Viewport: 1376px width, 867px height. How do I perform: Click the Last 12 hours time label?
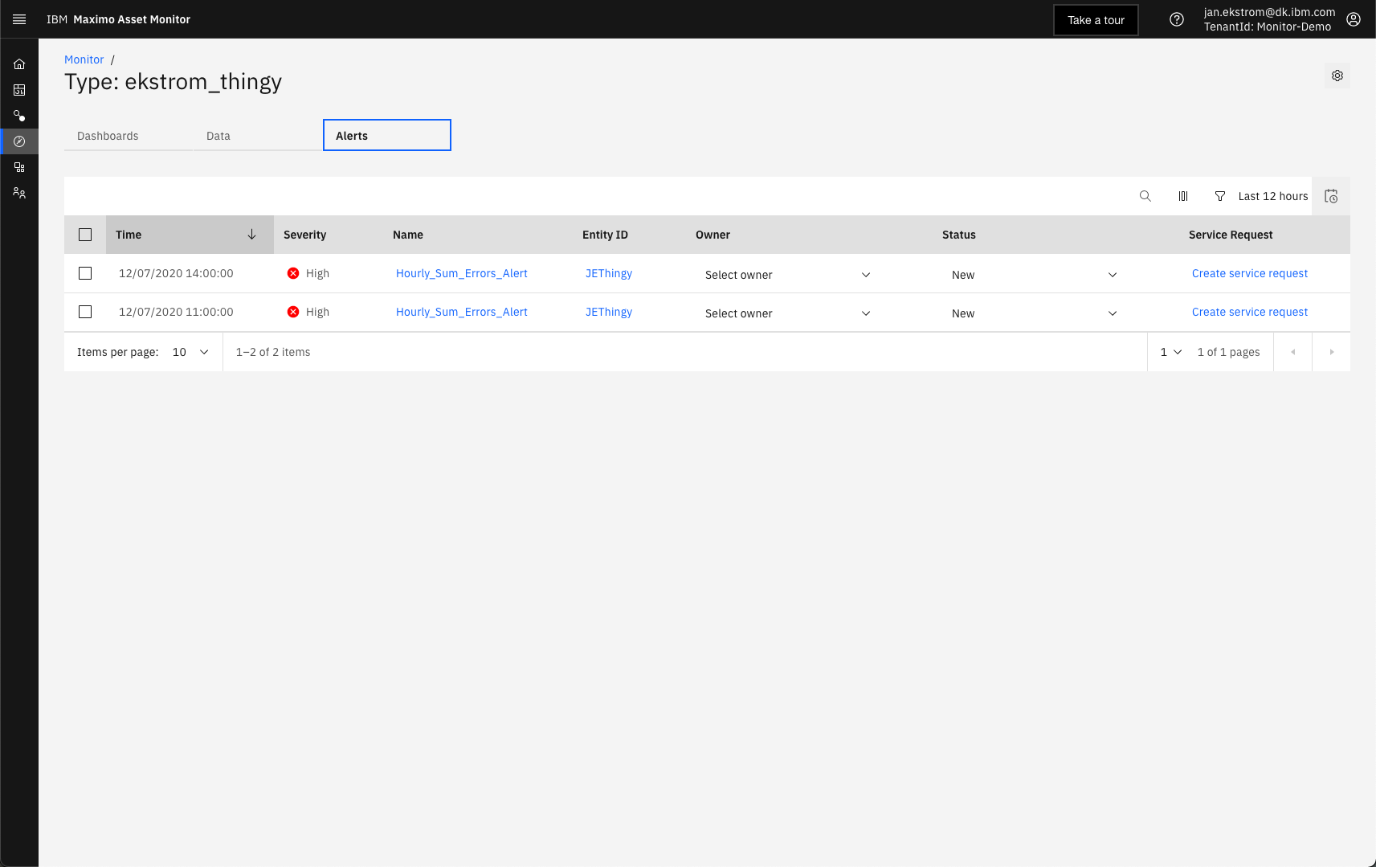1273,196
